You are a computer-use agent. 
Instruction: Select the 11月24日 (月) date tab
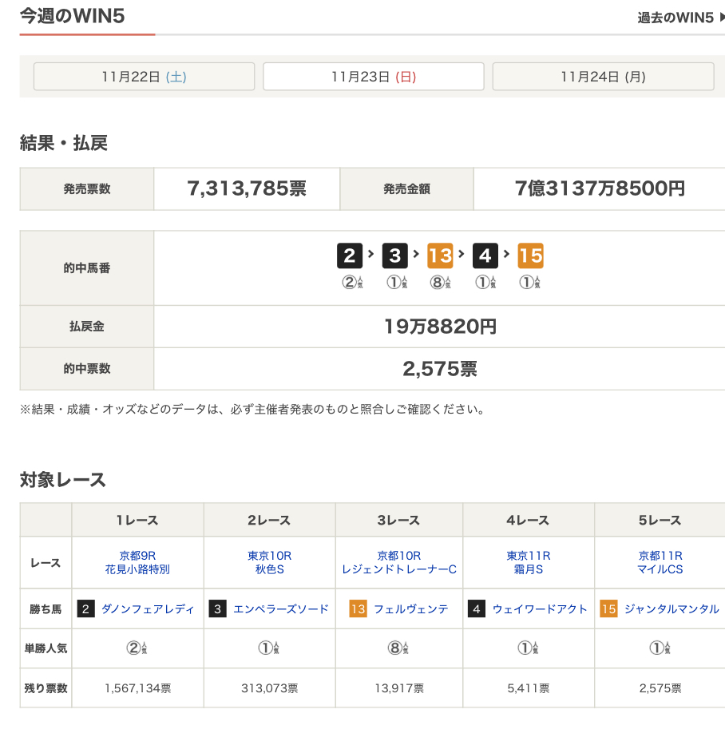coord(603,77)
